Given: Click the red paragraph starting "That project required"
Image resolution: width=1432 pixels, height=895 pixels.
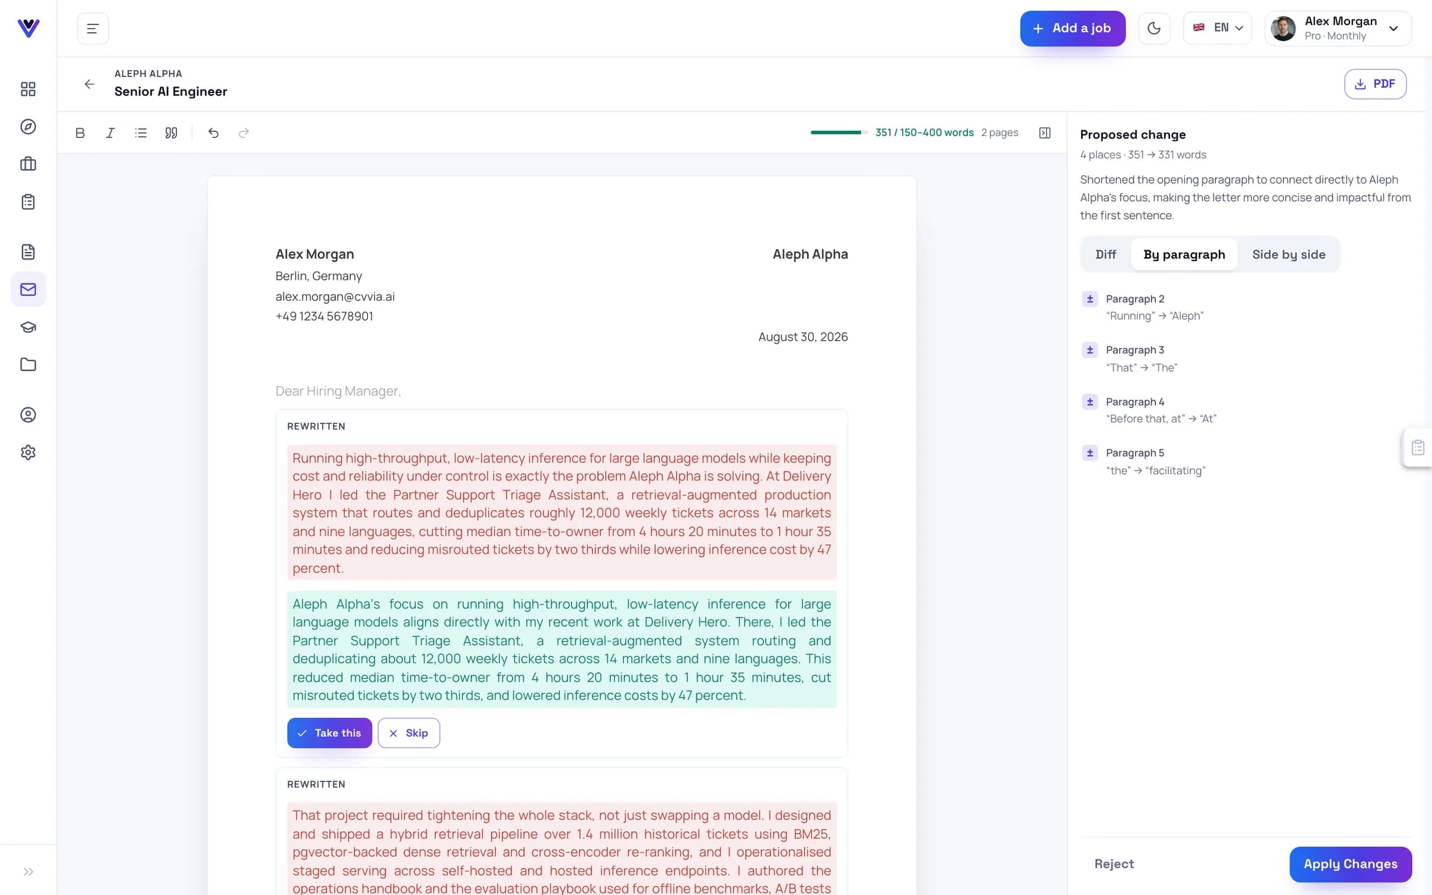Looking at the screenshot, I should pyautogui.click(x=561, y=849).
